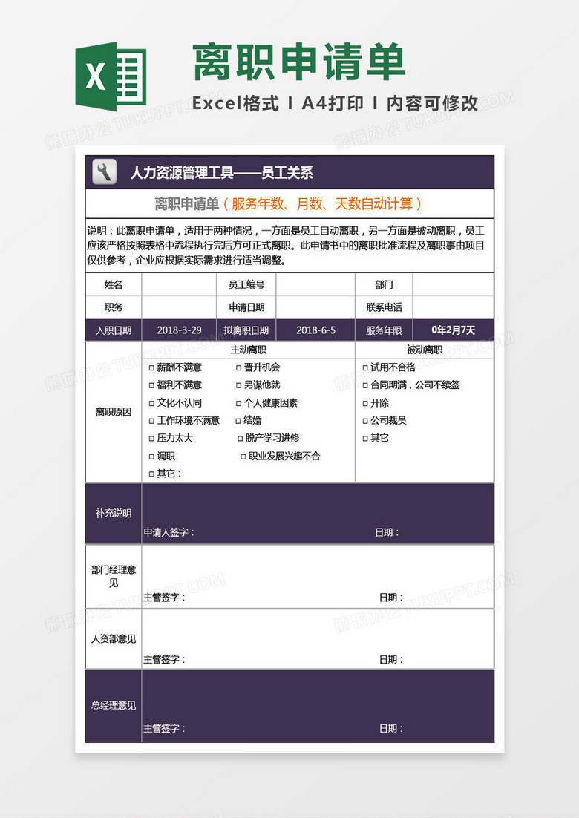Check the 另谋他就 option
The height and width of the screenshot is (818, 579).
(x=238, y=385)
